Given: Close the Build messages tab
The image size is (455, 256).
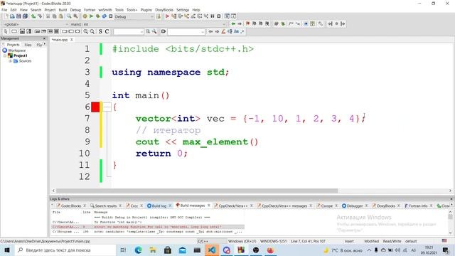Looking at the screenshot, I should point(208,206).
